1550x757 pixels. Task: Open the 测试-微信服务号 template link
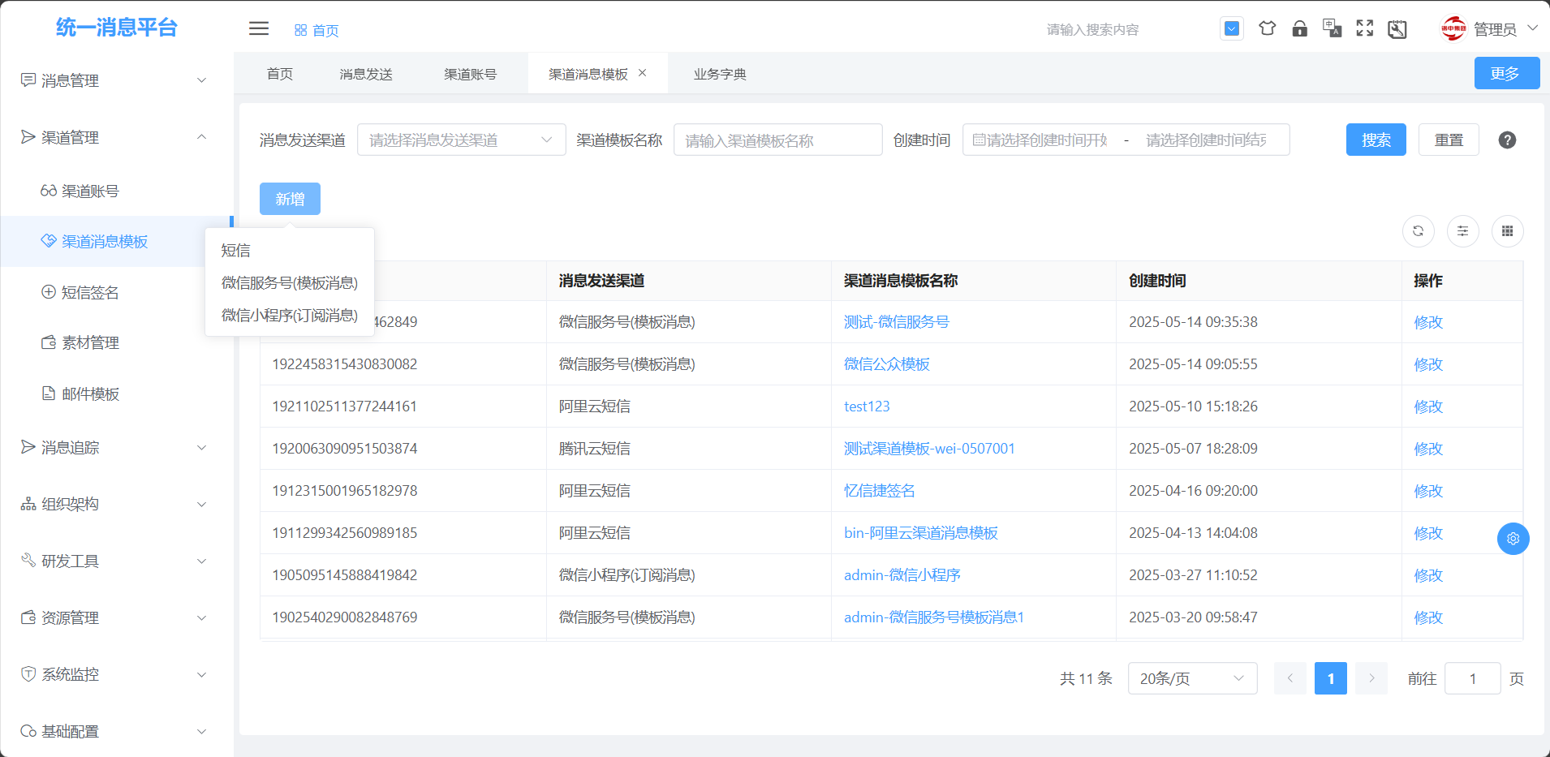tap(897, 322)
